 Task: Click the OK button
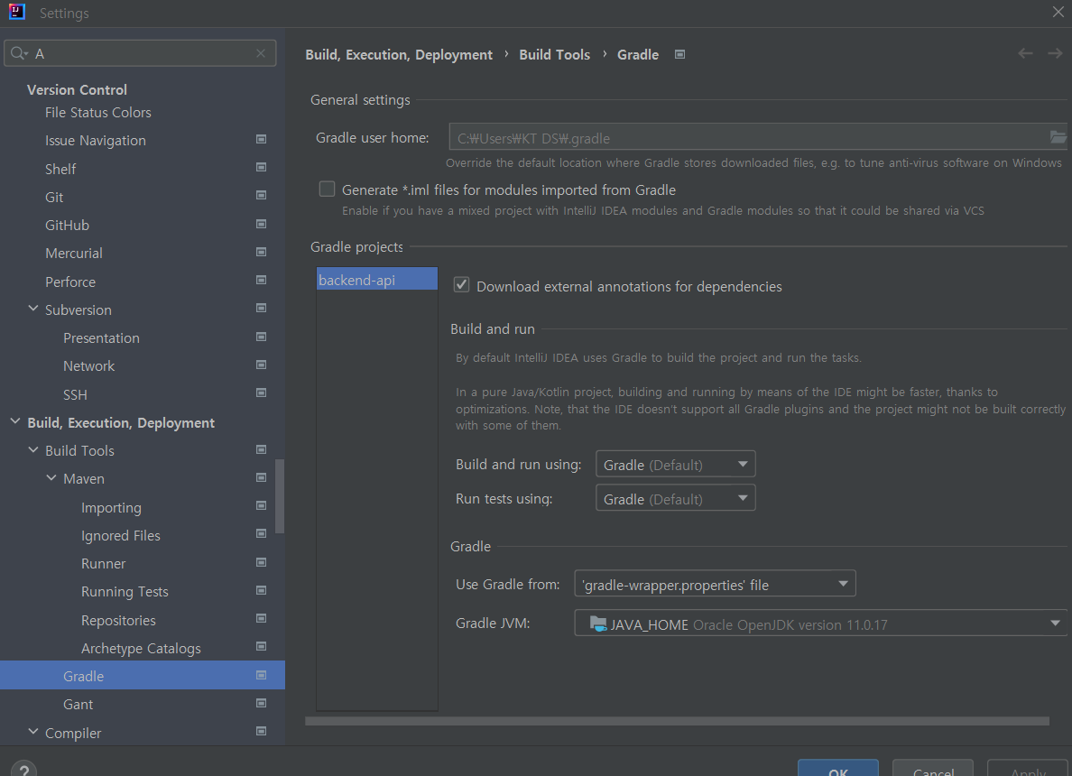tap(838, 768)
